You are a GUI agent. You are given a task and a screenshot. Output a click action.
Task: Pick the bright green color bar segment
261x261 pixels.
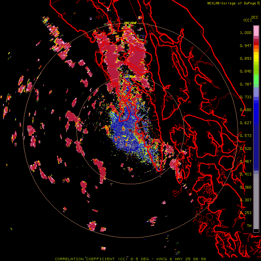[x=256, y=79]
